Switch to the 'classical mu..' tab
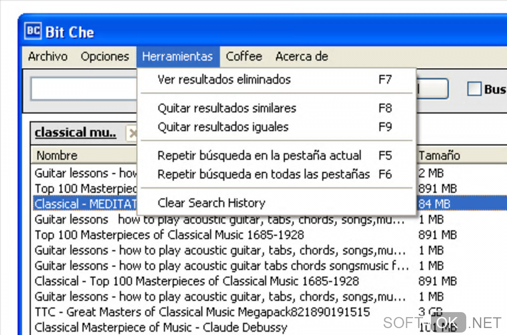Image resolution: width=507 pixels, height=335 pixels. pos(76,133)
